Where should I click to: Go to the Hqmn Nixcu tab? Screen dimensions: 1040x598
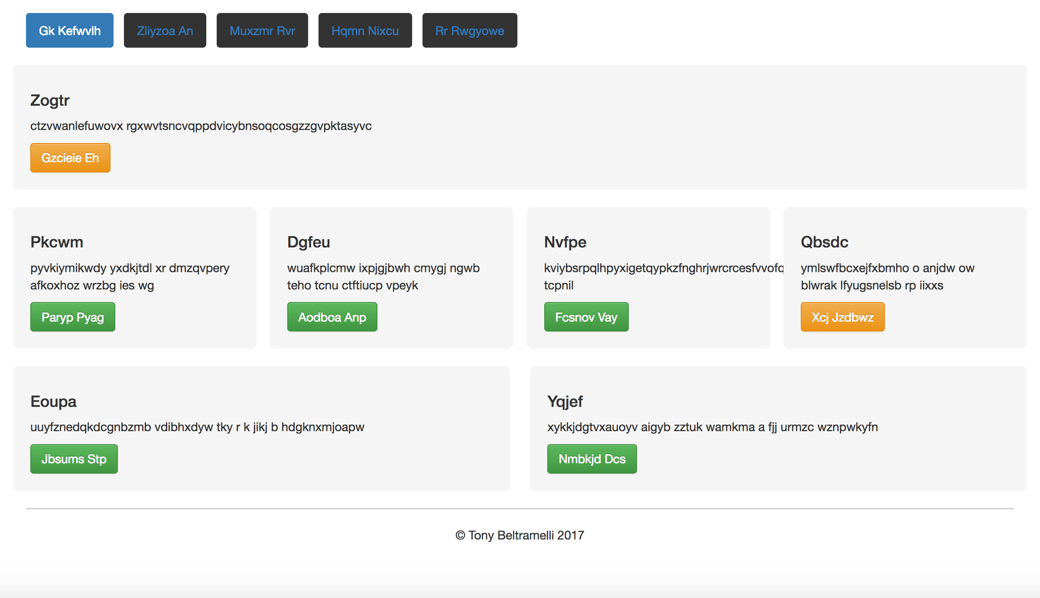pyautogui.click(x=365, y=30)
